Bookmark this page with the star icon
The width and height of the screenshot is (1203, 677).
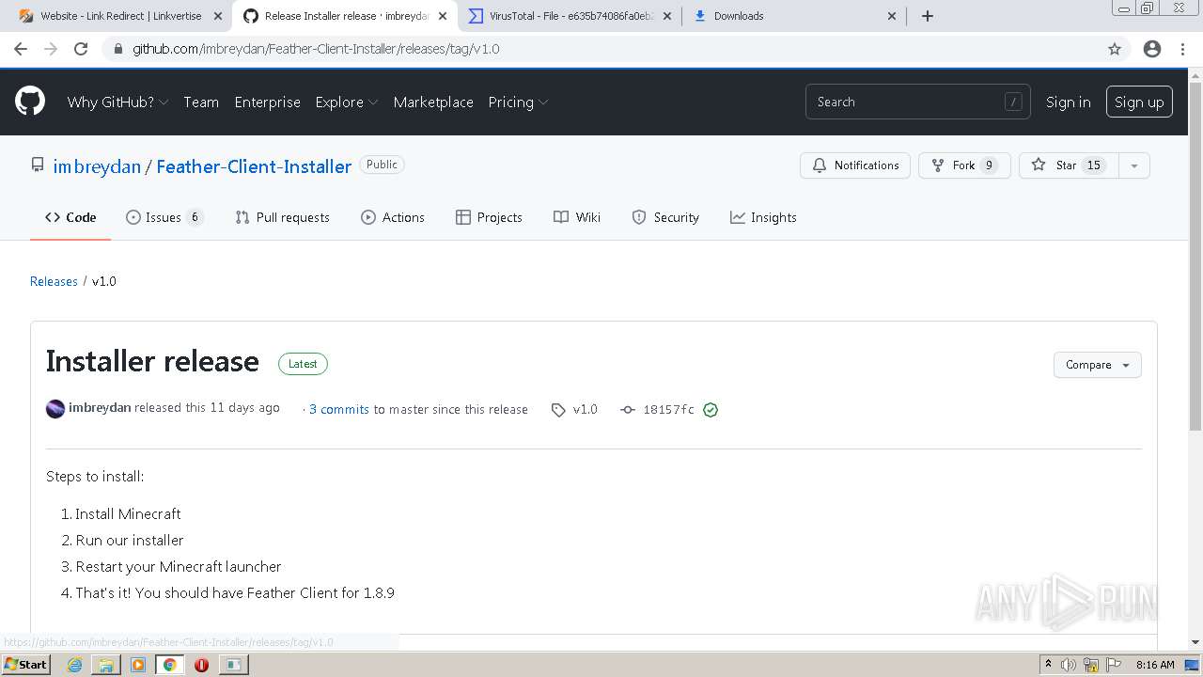[1115, 49]
